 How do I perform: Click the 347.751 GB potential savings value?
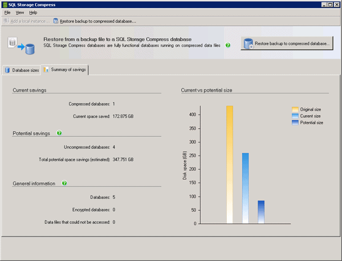tap(123, 160)
